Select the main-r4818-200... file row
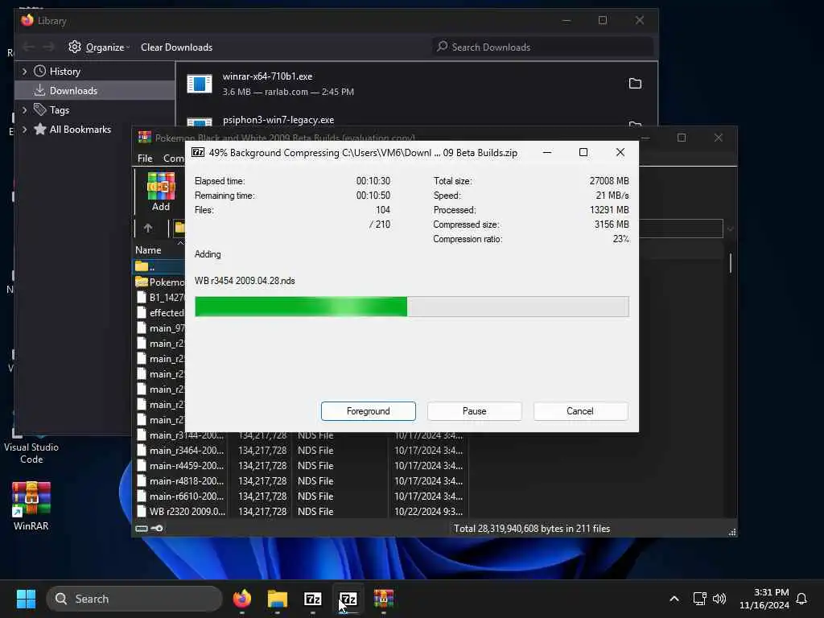This screenshot has height=618, width=824. [299, 481]
